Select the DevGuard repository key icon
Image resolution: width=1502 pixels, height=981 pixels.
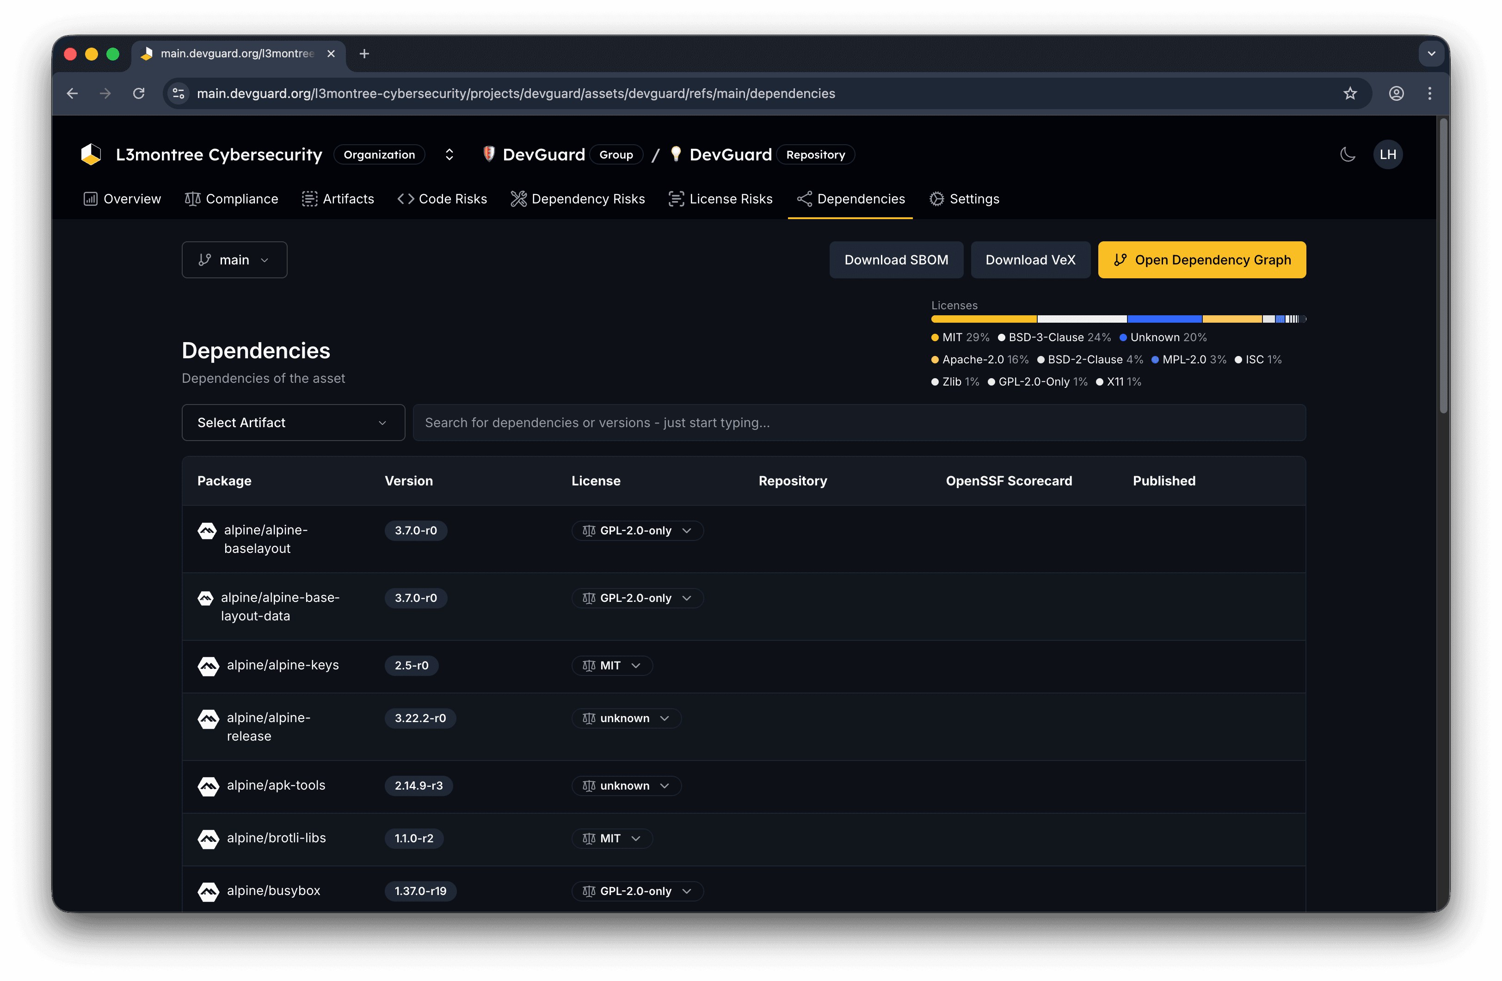click(x=675, y=154)
